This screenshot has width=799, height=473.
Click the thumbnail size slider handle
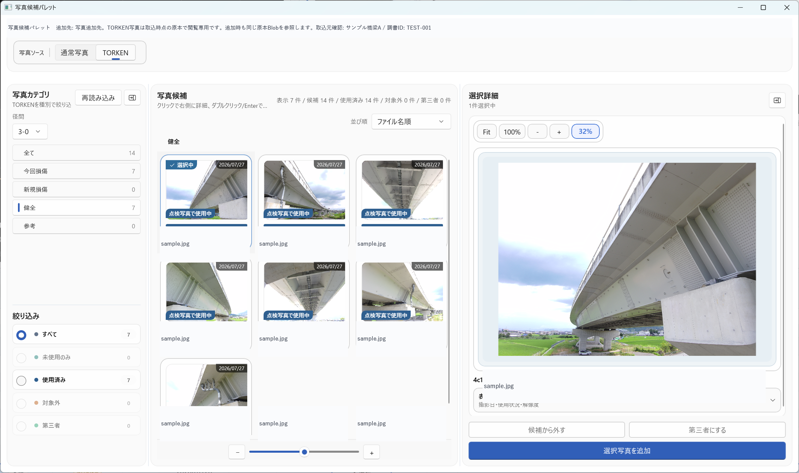point(304,452)
